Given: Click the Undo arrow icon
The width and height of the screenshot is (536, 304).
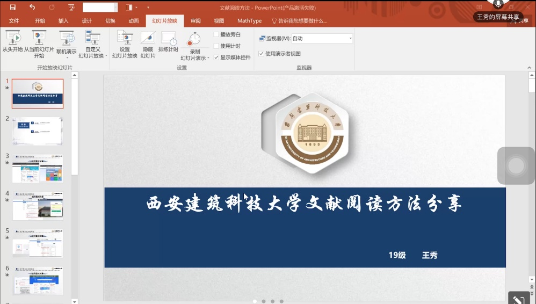Looking at the screenshot, I should click(32, 7).
